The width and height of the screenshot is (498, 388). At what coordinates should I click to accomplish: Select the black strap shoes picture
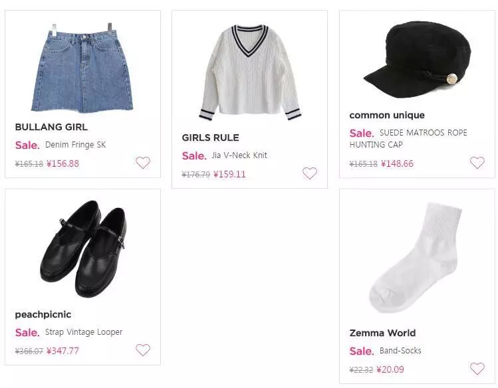coord(82,248)
